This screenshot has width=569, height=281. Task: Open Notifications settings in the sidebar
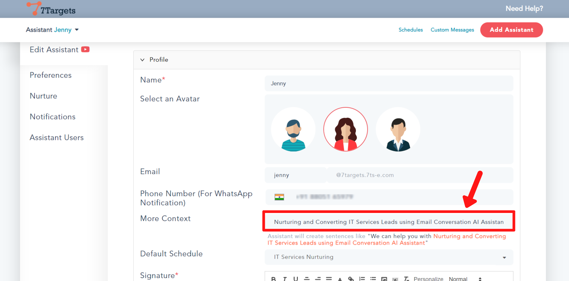[53, 117]
